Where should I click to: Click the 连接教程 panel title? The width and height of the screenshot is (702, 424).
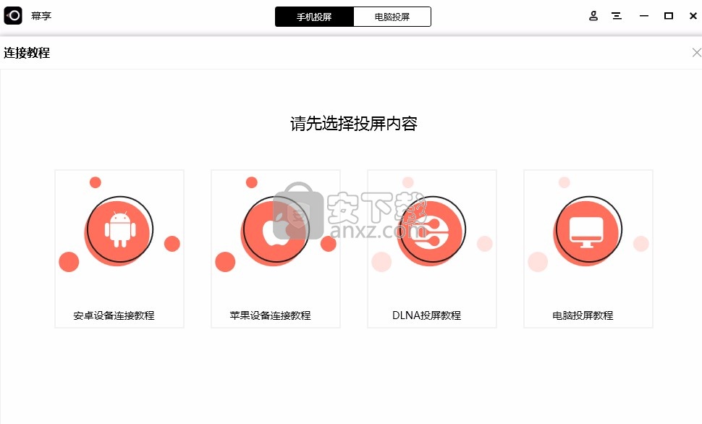pos(27,53)
